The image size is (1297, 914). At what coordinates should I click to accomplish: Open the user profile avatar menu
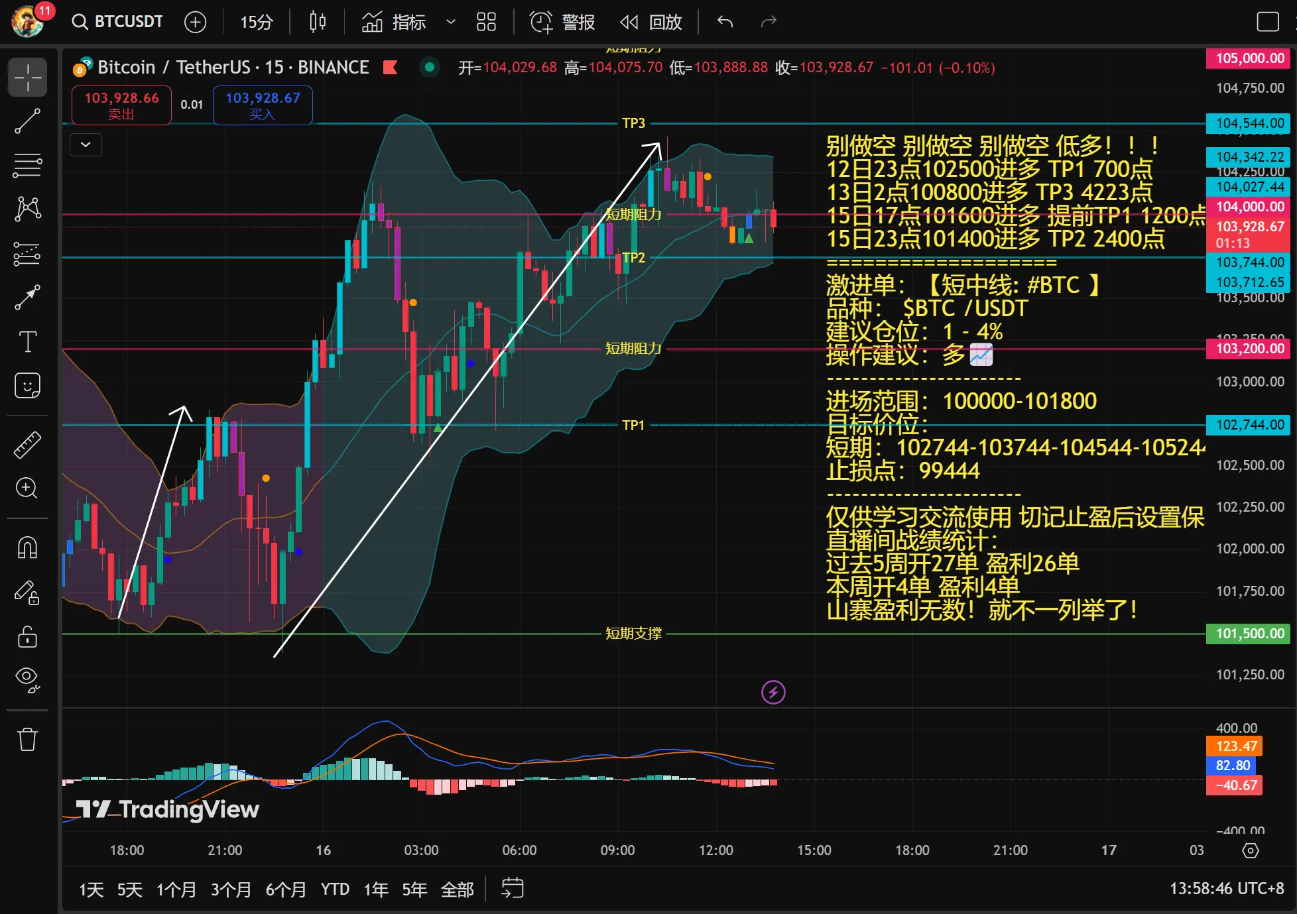(x=29, y=22)
